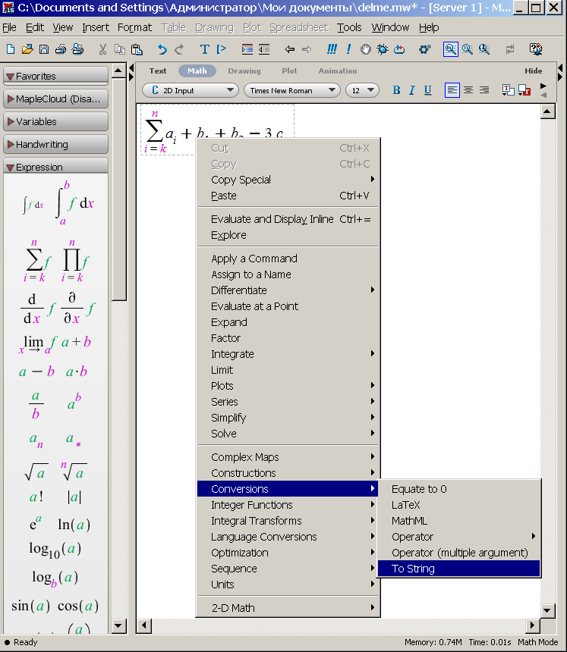Choose To String in Conversions submenu
This screenshot has height=652, width=567.
pyautogui.click(x=458, y=569)
